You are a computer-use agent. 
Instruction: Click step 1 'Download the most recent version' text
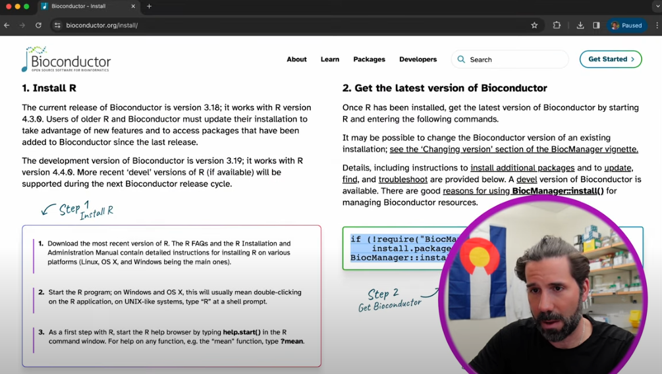tap(169, 252)
